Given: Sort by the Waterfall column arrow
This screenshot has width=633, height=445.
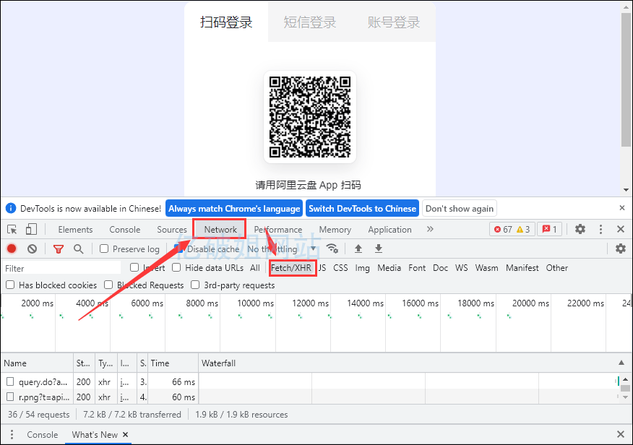Looking at the screenshot, I should (x=621, y=363).
